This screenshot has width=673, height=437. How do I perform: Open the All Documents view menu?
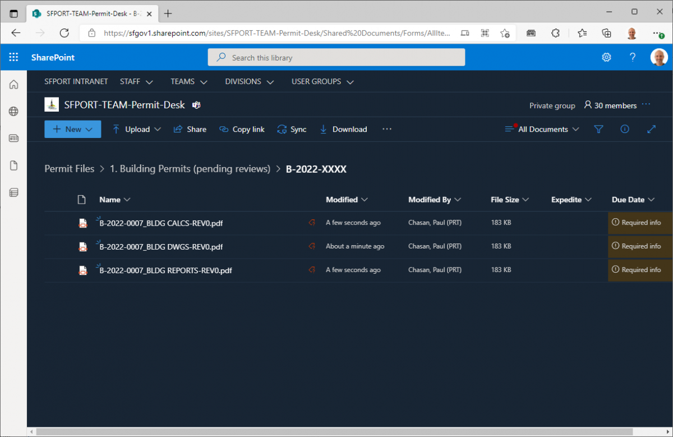pos(542,129)
